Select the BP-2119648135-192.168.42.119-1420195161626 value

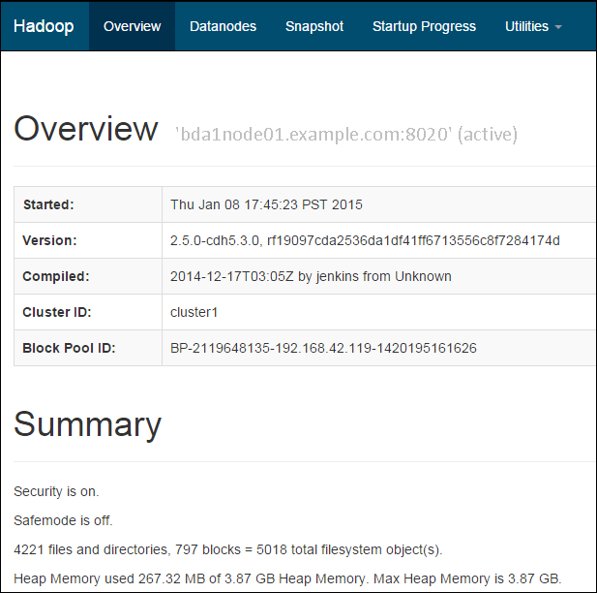pos(323,348)
